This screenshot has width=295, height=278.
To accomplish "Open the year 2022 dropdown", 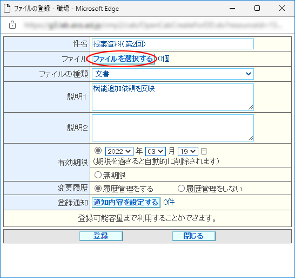I will (119, 151).
